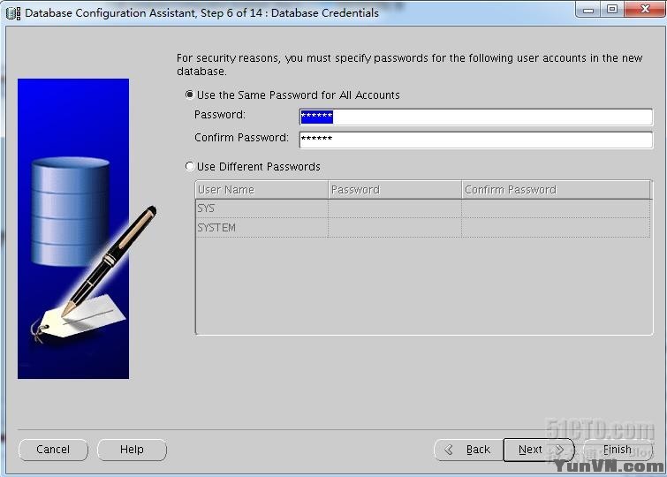Proceed with the Next button
The image size is (667, 477).
(x=539, y=450)
